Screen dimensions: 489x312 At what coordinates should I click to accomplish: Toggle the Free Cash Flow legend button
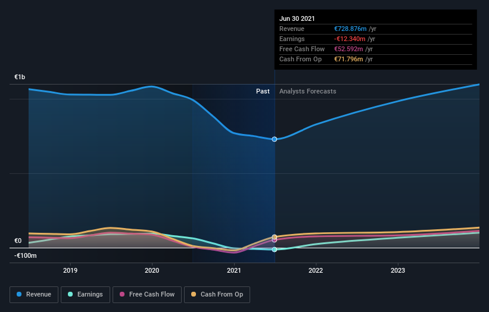tap(147, 295)
